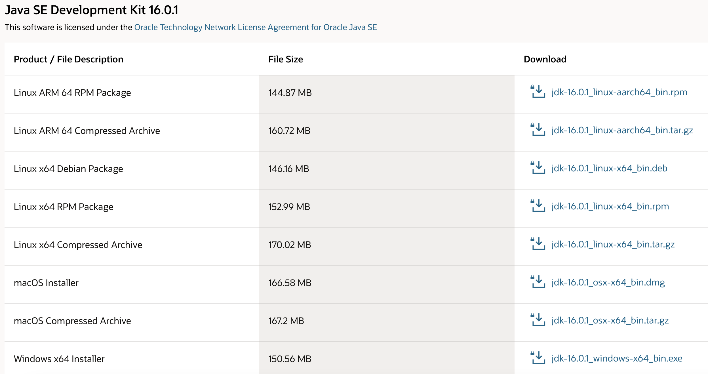Get jdk-16.0.1_osx-x64_bin.dmg link
Screen dimensions: 708x374
pos(608,282)
